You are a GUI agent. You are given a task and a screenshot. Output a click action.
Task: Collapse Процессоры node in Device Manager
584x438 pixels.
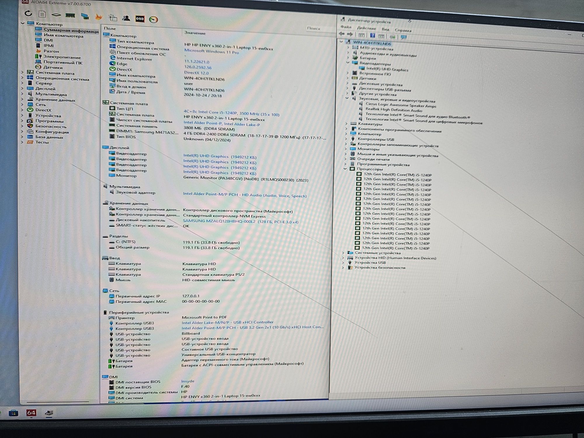[x=345, y=168]
